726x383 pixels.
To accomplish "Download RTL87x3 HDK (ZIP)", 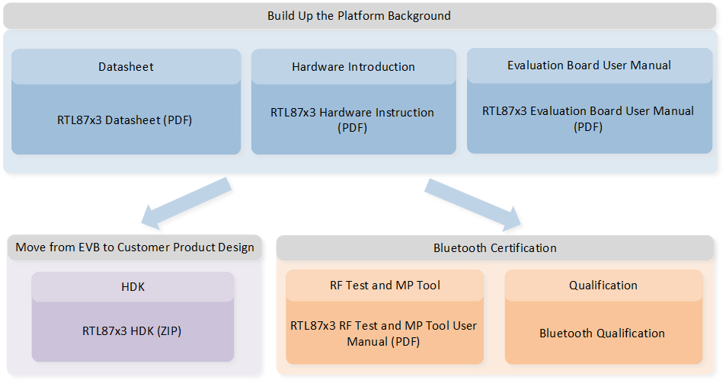I will pos(132,331).
